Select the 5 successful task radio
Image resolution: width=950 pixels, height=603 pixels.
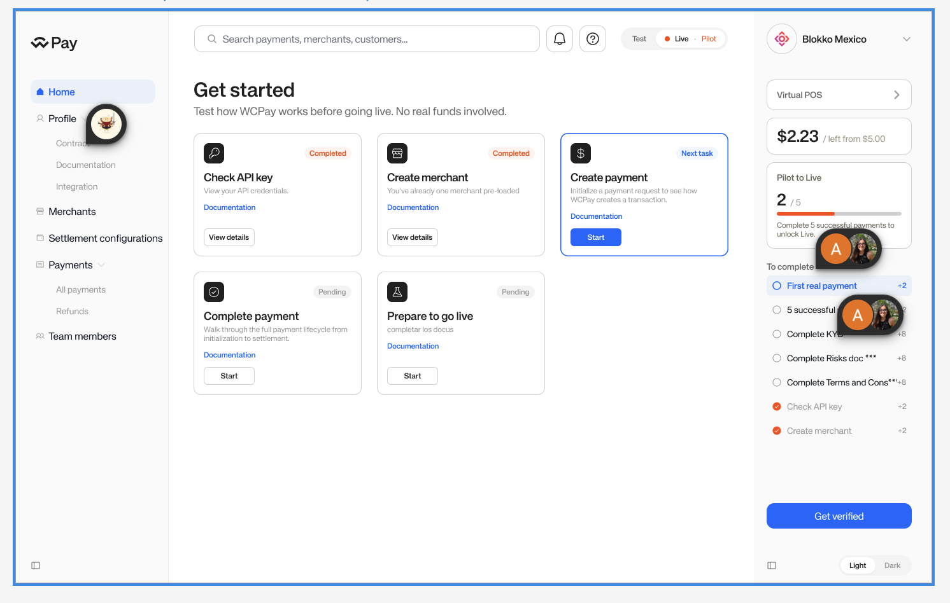[x=777, y=310]
